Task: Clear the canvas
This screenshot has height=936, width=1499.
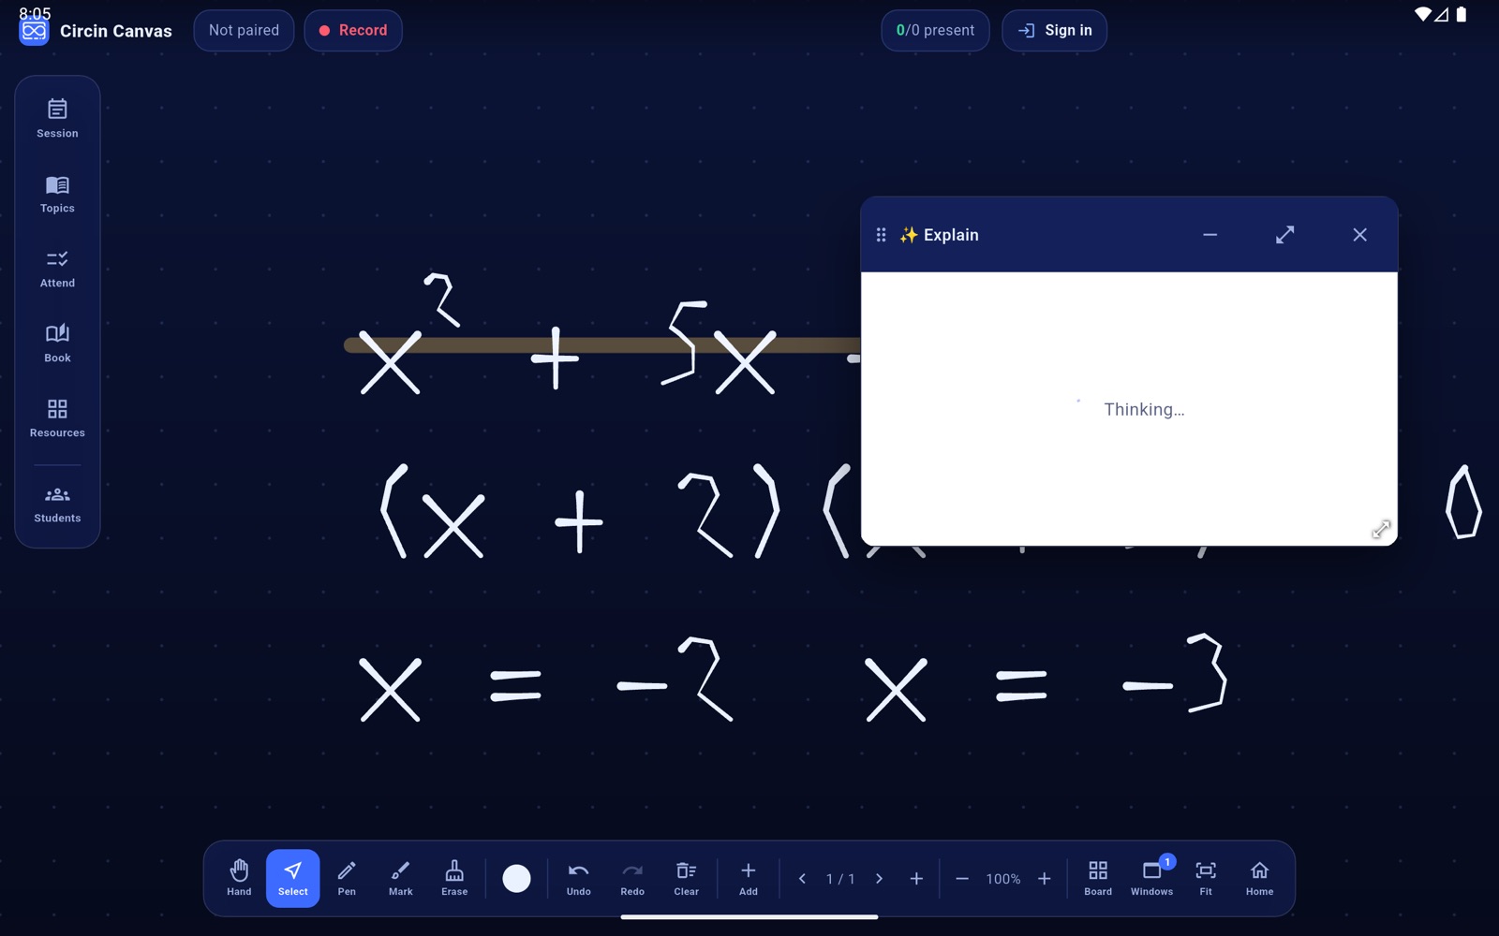Action: point(686,878)
